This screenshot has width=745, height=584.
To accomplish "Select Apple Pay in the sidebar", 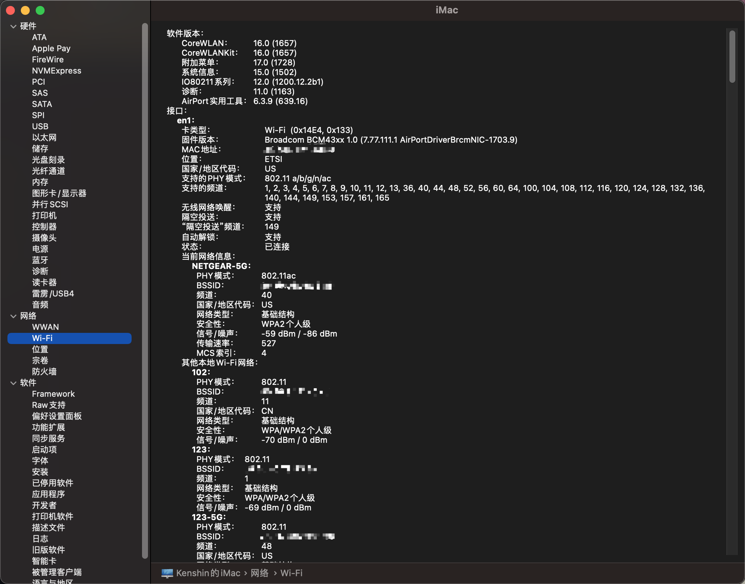I will coord(51,48).
